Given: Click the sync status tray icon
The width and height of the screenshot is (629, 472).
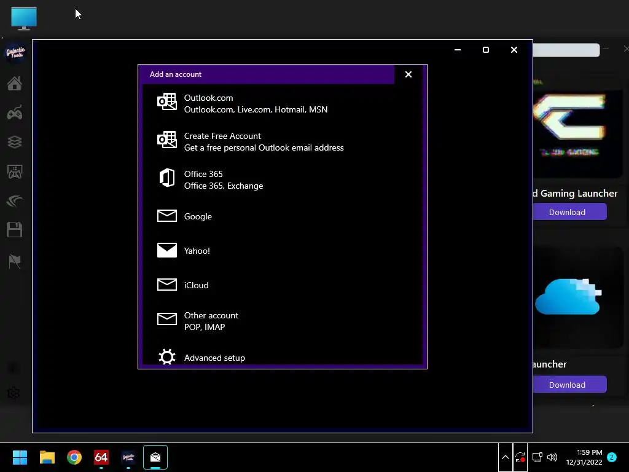Looking at the screenshot, I should 520,457.
